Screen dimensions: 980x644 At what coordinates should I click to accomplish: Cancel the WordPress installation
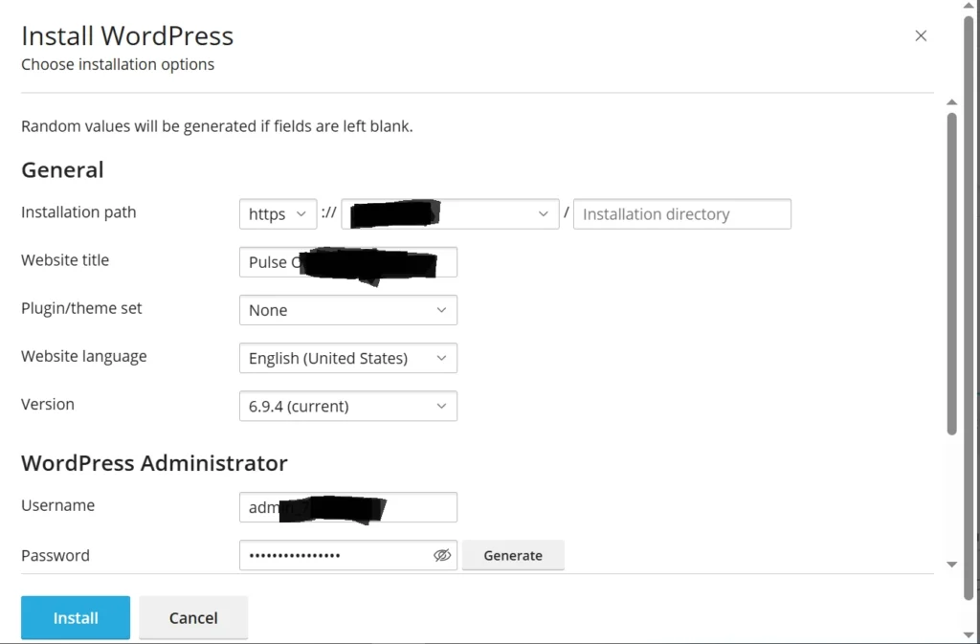(x=193, y=618)
